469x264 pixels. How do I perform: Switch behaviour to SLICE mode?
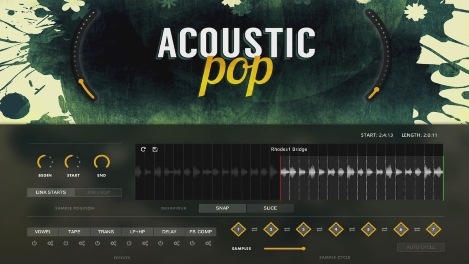click(x=270, y=208)
